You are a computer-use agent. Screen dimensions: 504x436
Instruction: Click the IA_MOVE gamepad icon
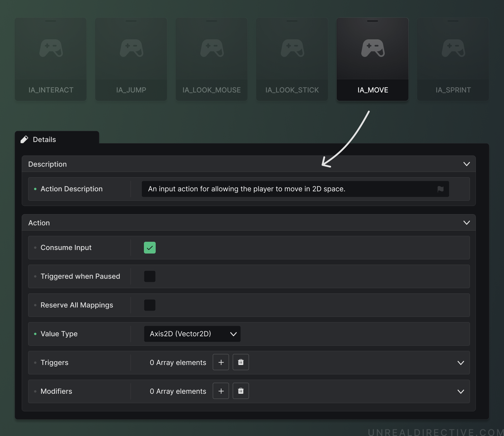(372, 48)
